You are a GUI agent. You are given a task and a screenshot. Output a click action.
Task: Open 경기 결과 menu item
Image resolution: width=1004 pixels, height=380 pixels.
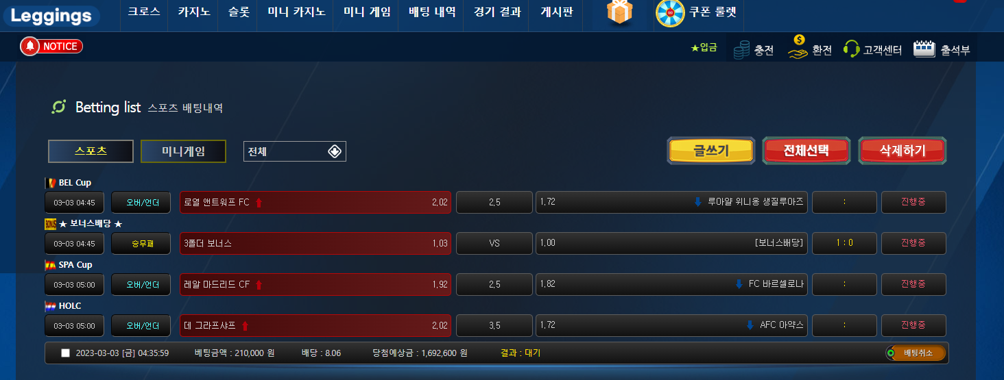tap(497, 12)
